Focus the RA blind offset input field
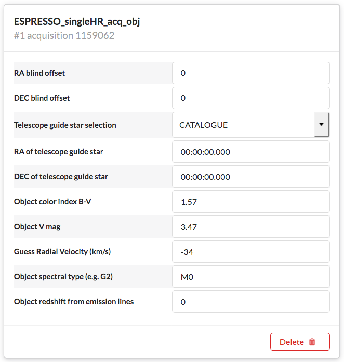This screenshot has width=344, height=362. (x=250, y=73)
